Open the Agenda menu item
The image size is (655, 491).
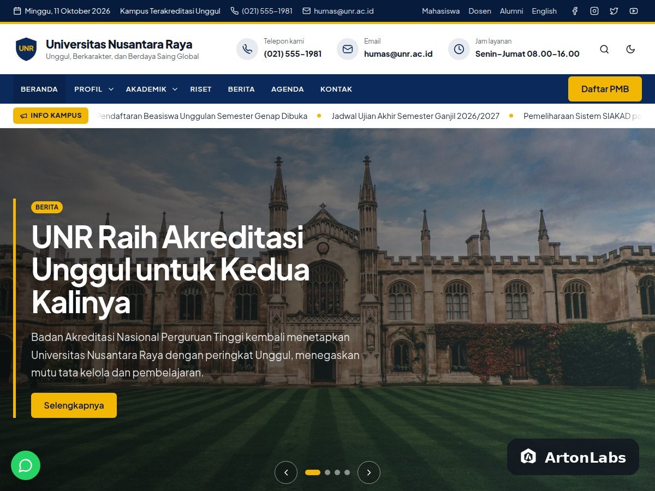tap(288, 89)
